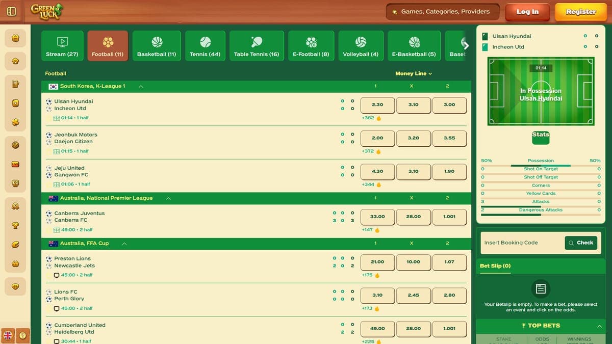Click Check booking code button
Viewport: 612px width, 344px height.
tap(581, 243)
